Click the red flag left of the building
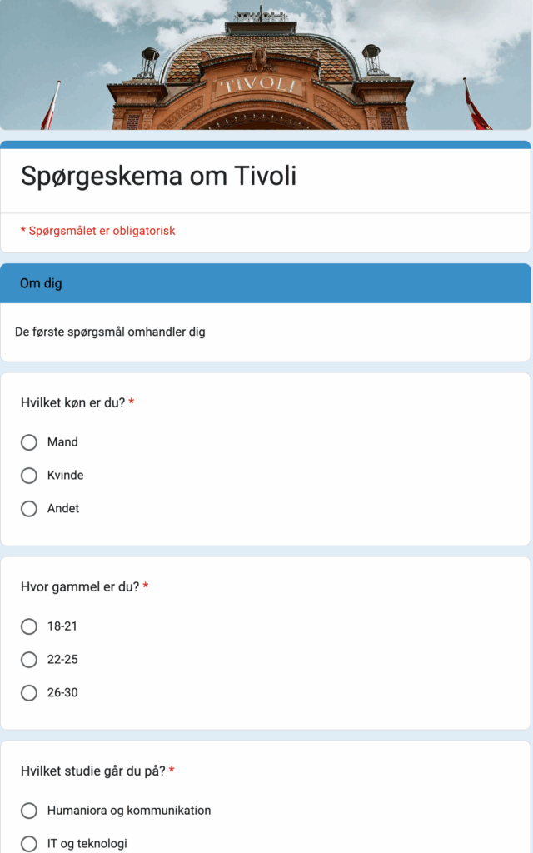Viewport: 533px width, 853px height. [51, 105]
